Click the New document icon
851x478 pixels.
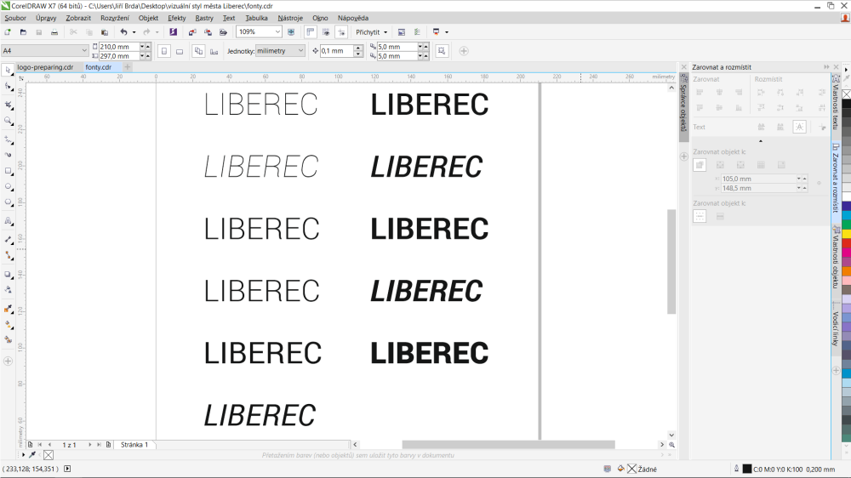8,32
